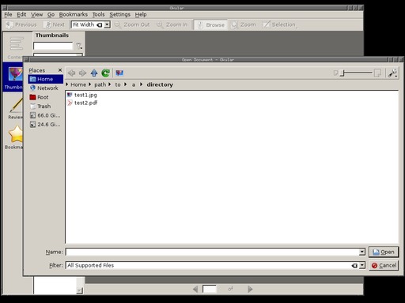The width and height of the screenshot is (405, 303).
Task: Close the Places panel
Action: (x=60, y=70)
